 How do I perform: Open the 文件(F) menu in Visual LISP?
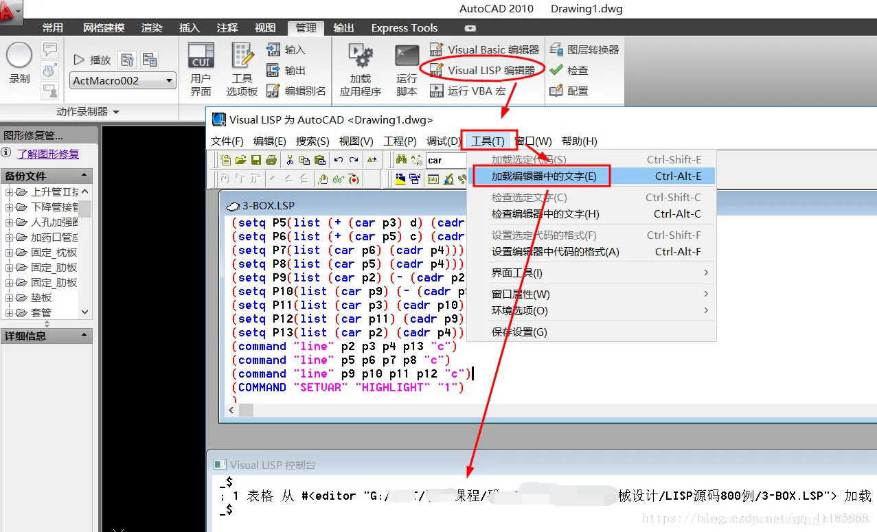coord(227,141)
